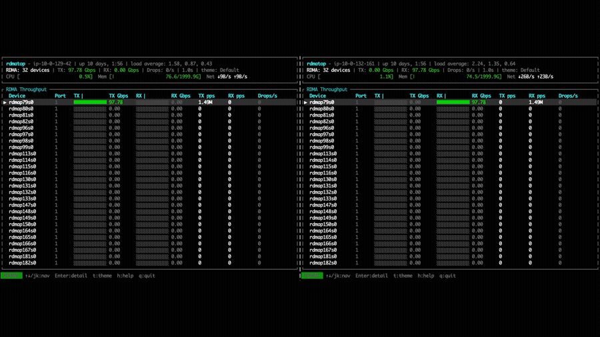Image resolution: width=600 pixels, height=337 pixels.
Task: Select the rdmap80s0 row in left pane
Action: [x=149, y=109]
